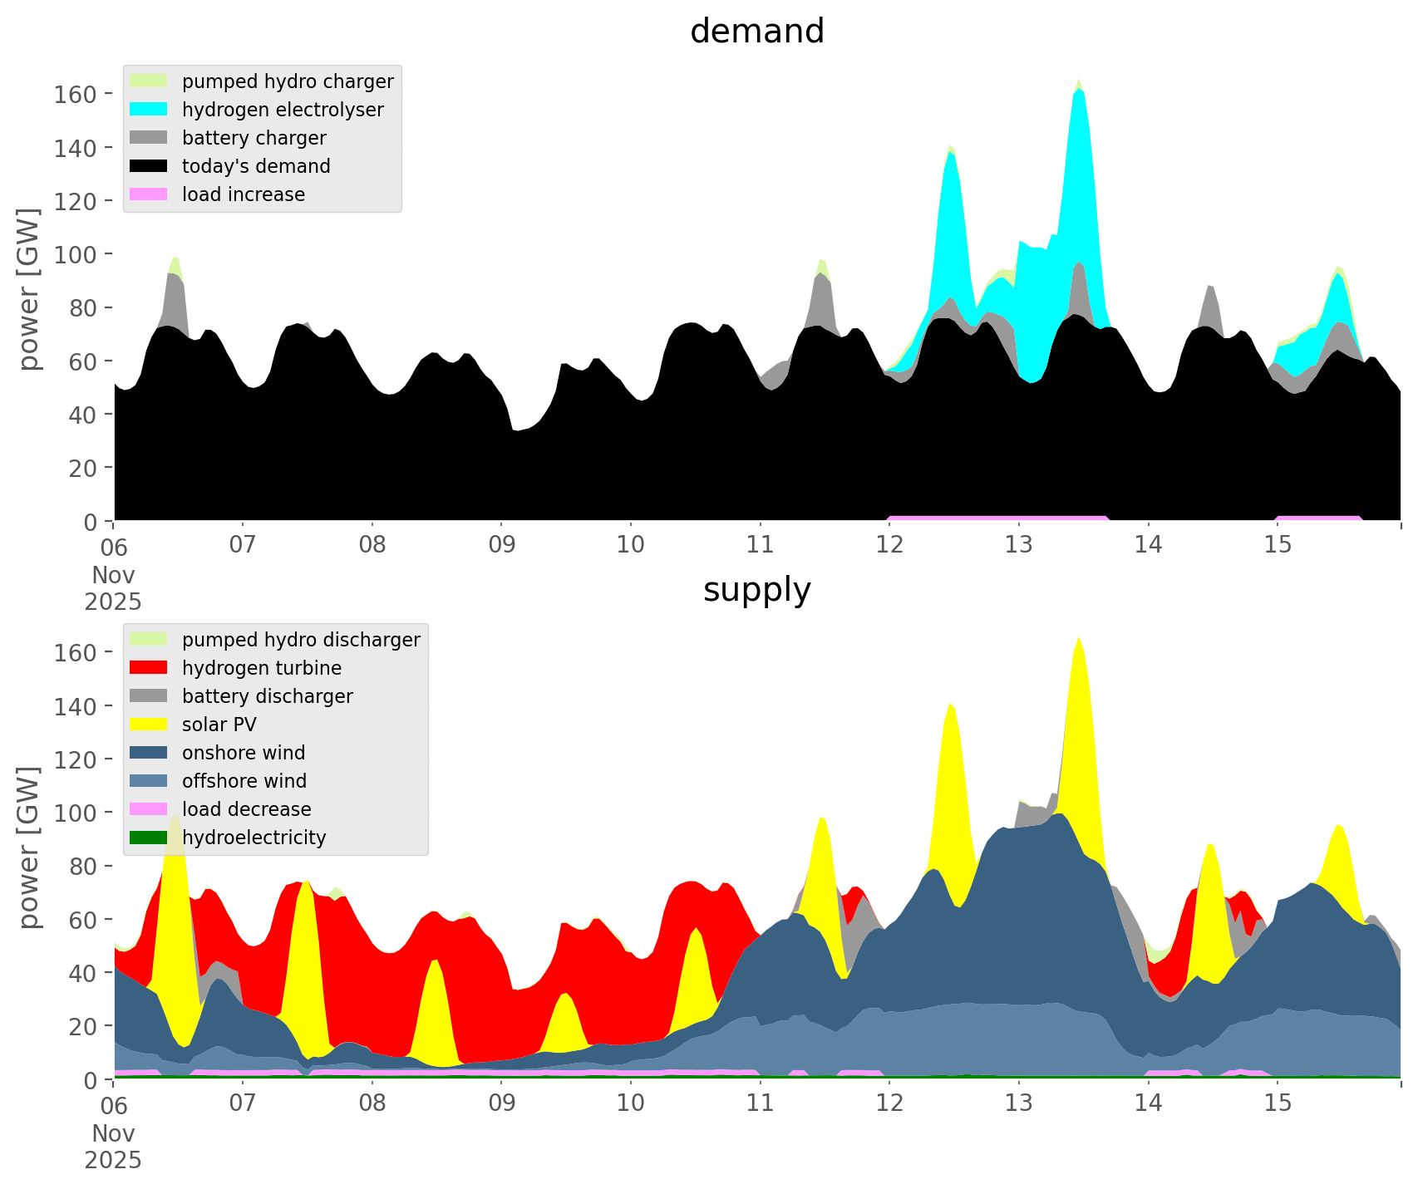Select the 'battery discharger' legend label
The width and height of the screenshot is (1418, 1189).
(x=267, y=696)
